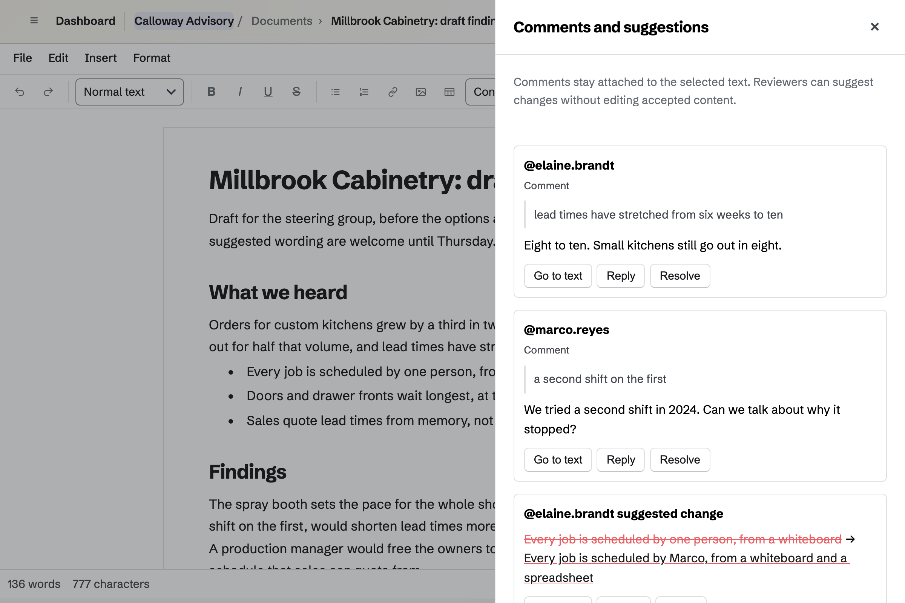This screenshot has width=905, height=603.
Task: Click the 777 characters status entry
Action: [x=111, y=584]
